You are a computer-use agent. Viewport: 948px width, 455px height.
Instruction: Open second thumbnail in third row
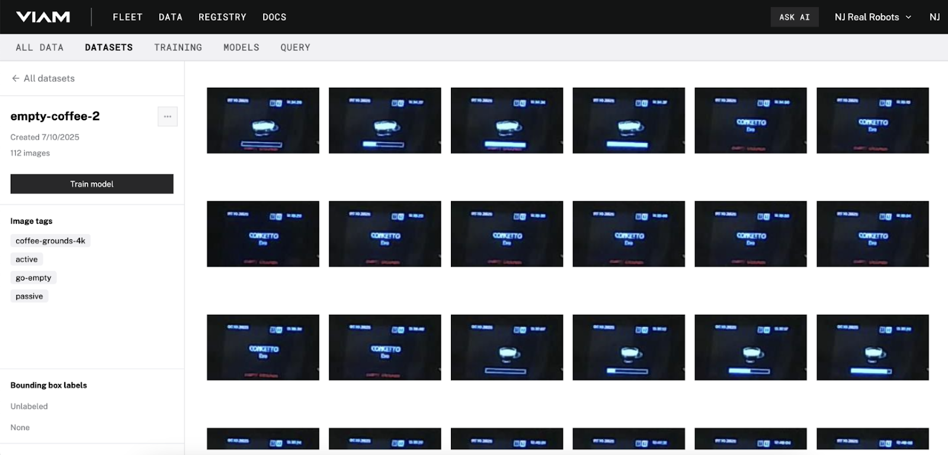coord(385,347)
